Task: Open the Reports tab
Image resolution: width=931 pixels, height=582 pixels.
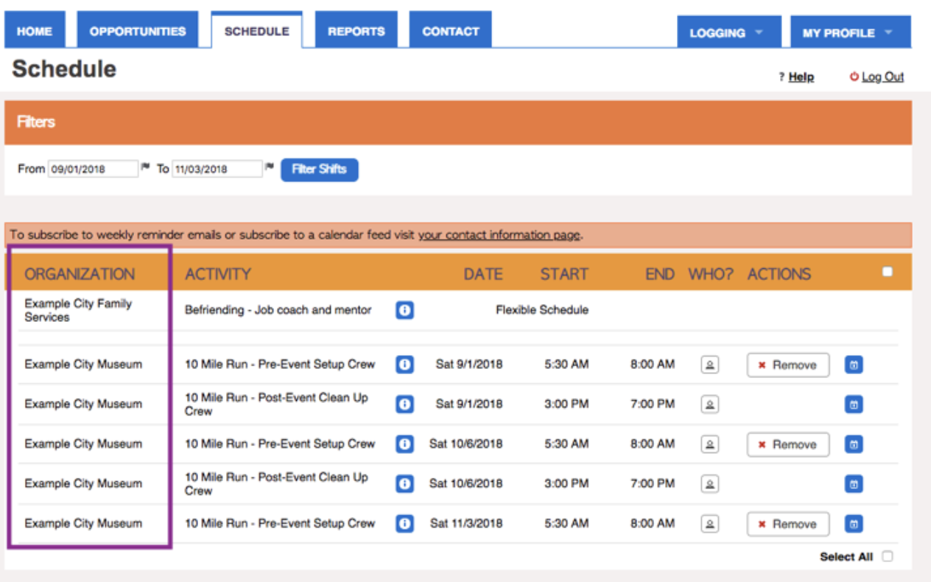Action: [356, 32]
